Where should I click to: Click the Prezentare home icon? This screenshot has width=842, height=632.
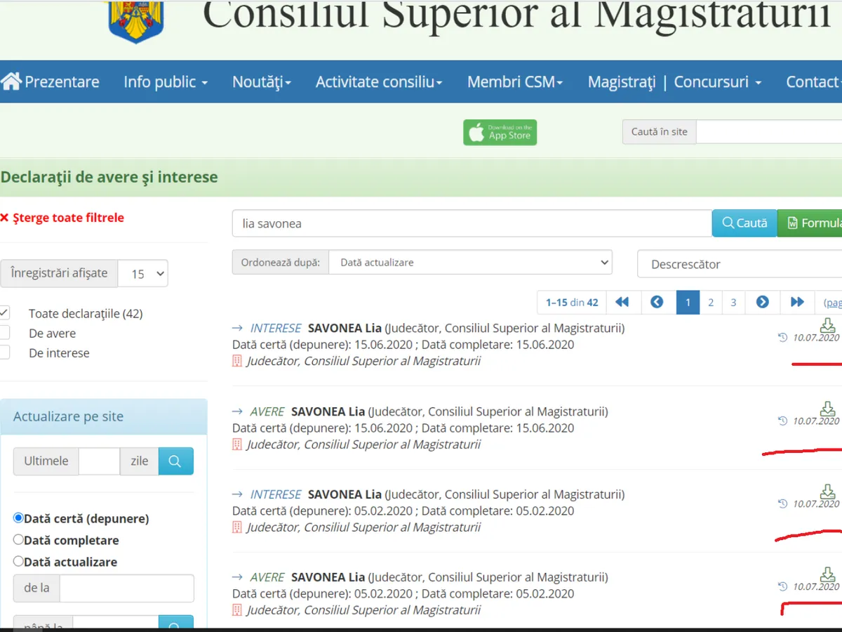pos(12,81)
